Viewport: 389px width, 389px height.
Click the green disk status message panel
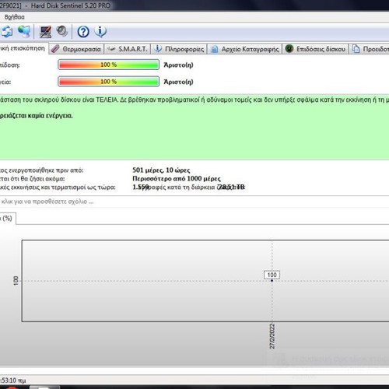click(194, 127)
